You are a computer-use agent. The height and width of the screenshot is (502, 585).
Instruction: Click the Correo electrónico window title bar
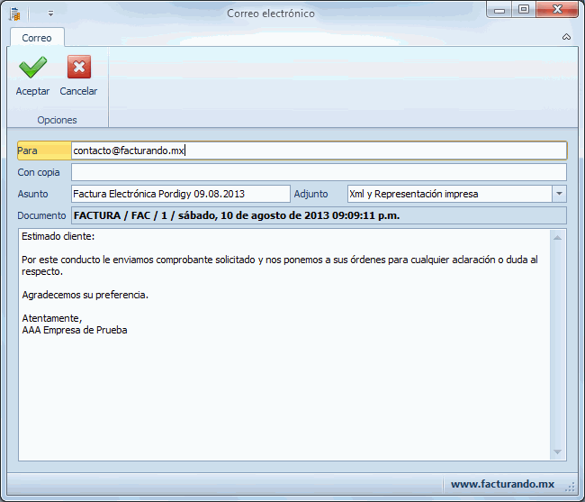[270, 14]
